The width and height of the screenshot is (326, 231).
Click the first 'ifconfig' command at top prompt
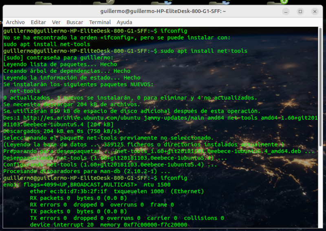pyautogui.click(x=174, y=31)
